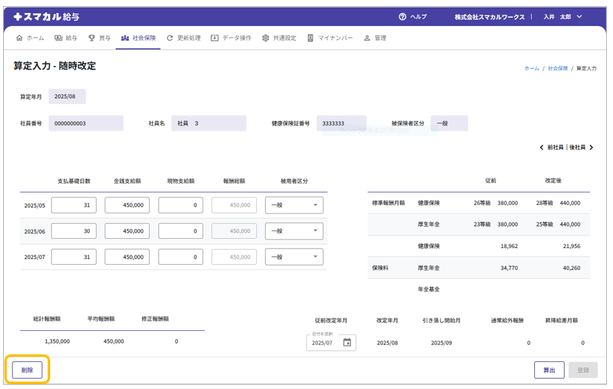Screen dimensions: 613x389
Task: Go to the 賞与 bonus tab
Action: [x=99, y=38]
